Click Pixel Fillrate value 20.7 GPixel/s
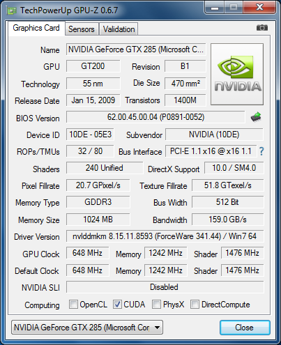This screenshot has width=281, height=345. (x=98, y=185)
